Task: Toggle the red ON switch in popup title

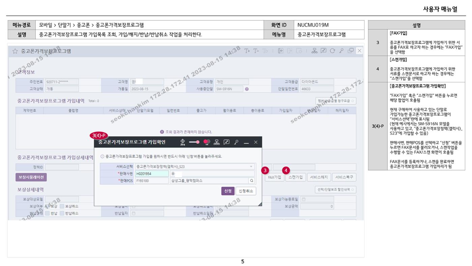Action: [207, 142]
